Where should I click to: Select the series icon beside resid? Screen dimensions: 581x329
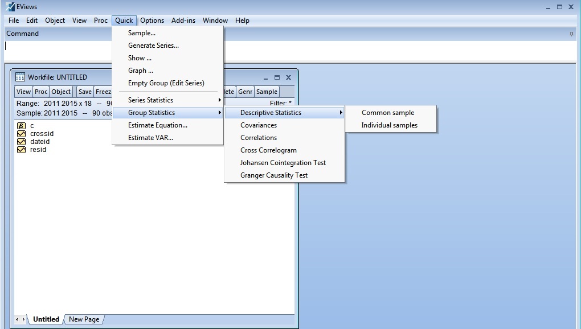click(22, 150)
